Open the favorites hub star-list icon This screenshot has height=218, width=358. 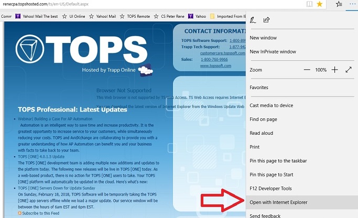tap(339, 4)
